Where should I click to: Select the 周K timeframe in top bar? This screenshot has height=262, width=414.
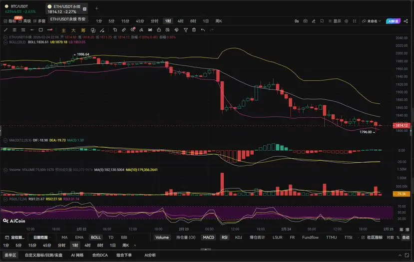(219, 21)
